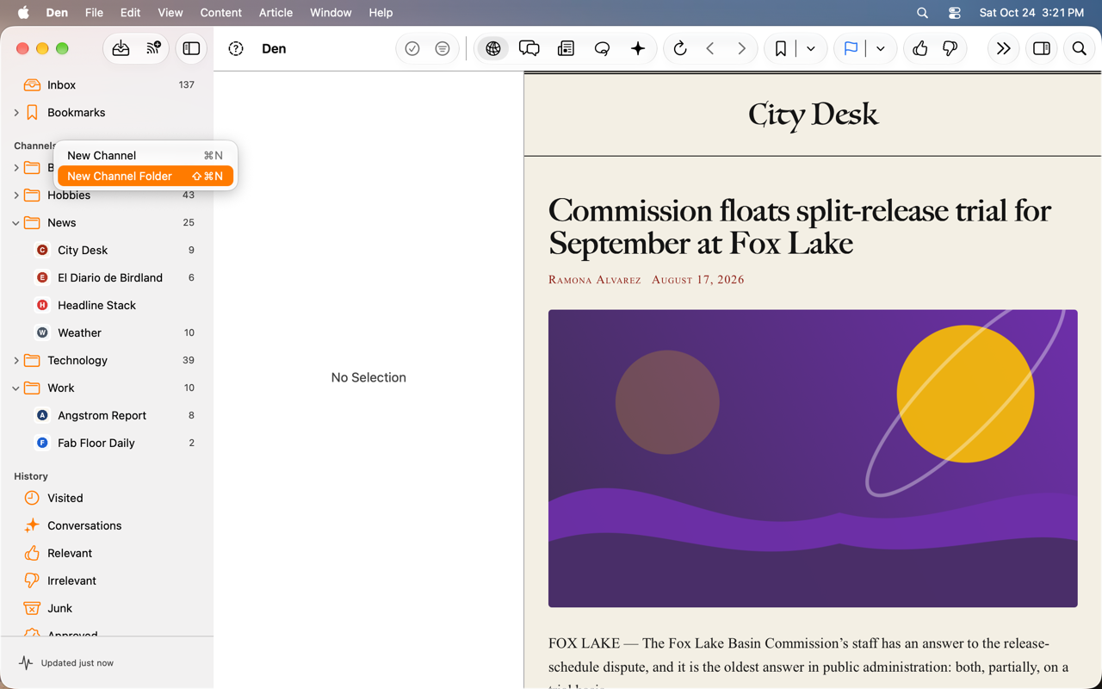Image resolution: width=1102 pixels, height=689 pixels.
Task: Open the Article menu in menu bar
Action: [x=275, y=12]
